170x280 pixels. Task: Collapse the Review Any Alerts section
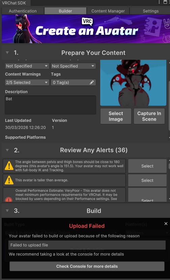(x=7, y=150)
